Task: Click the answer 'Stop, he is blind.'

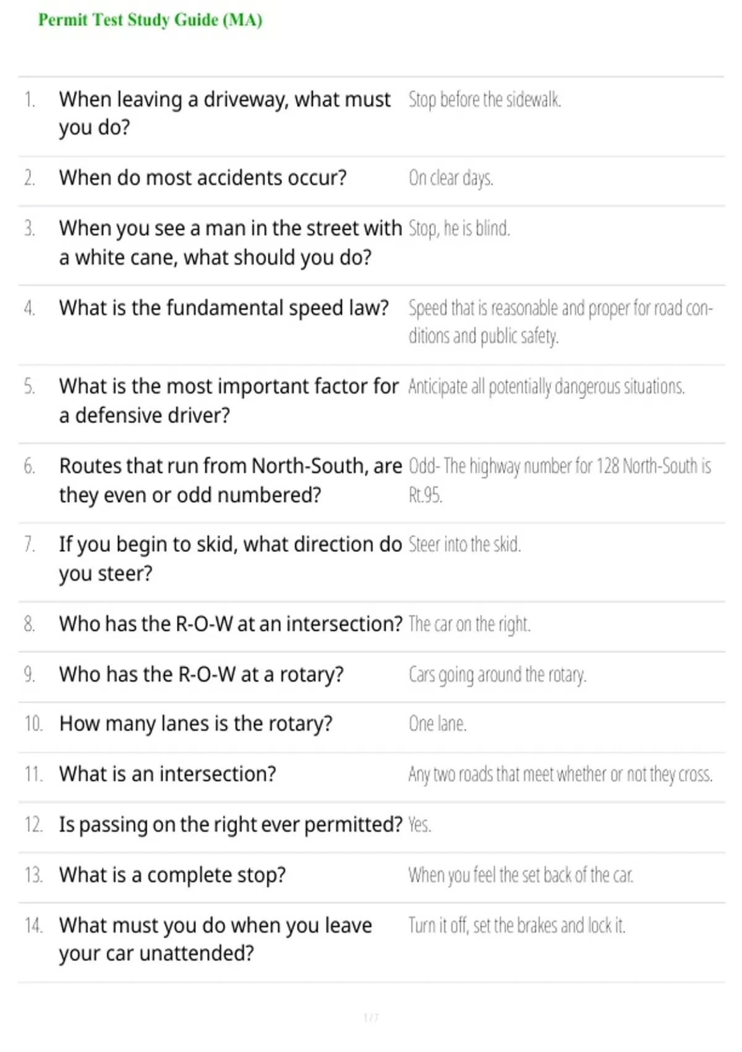Action: pyautogui.click(x=459, y=228)
